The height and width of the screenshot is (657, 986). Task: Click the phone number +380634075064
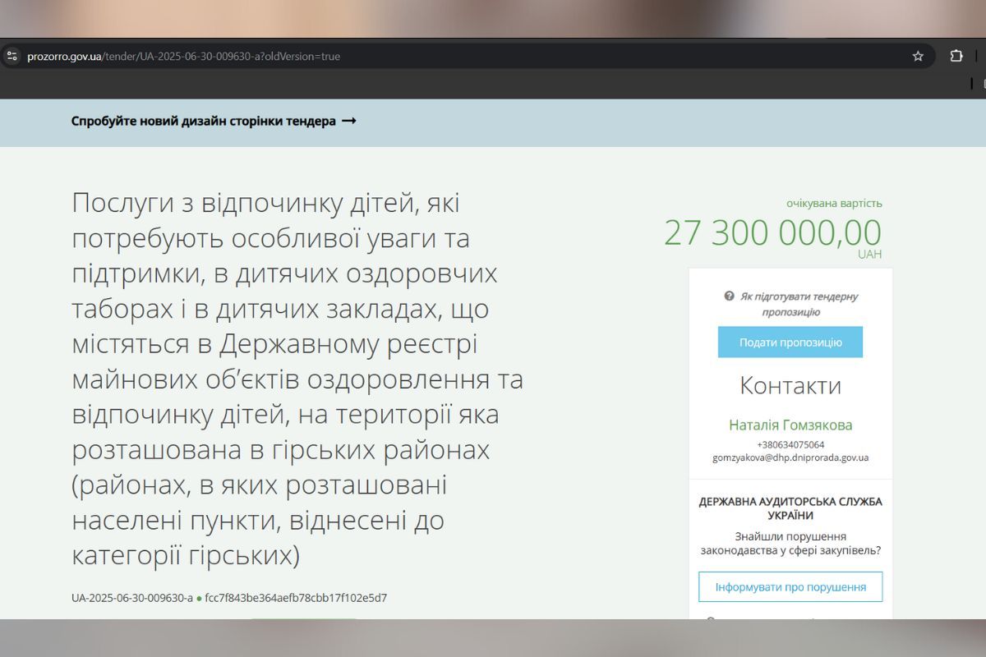[x=790, y=443]
